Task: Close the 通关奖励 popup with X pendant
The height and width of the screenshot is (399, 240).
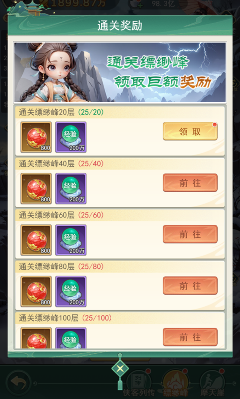Action: [120, 368]
